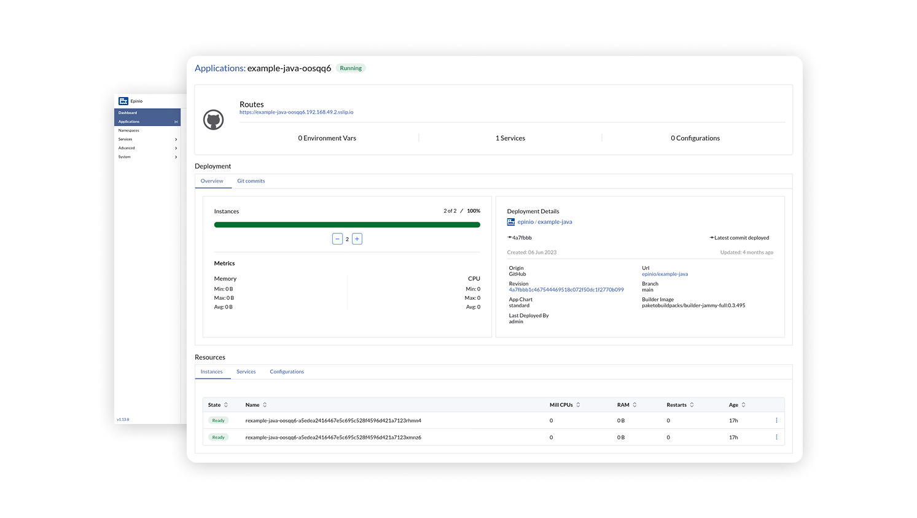Viewport: 917px width, 518px height.
Task: Click Epinio icon next to epinio / example-java
Action: [x=511, y=222]
